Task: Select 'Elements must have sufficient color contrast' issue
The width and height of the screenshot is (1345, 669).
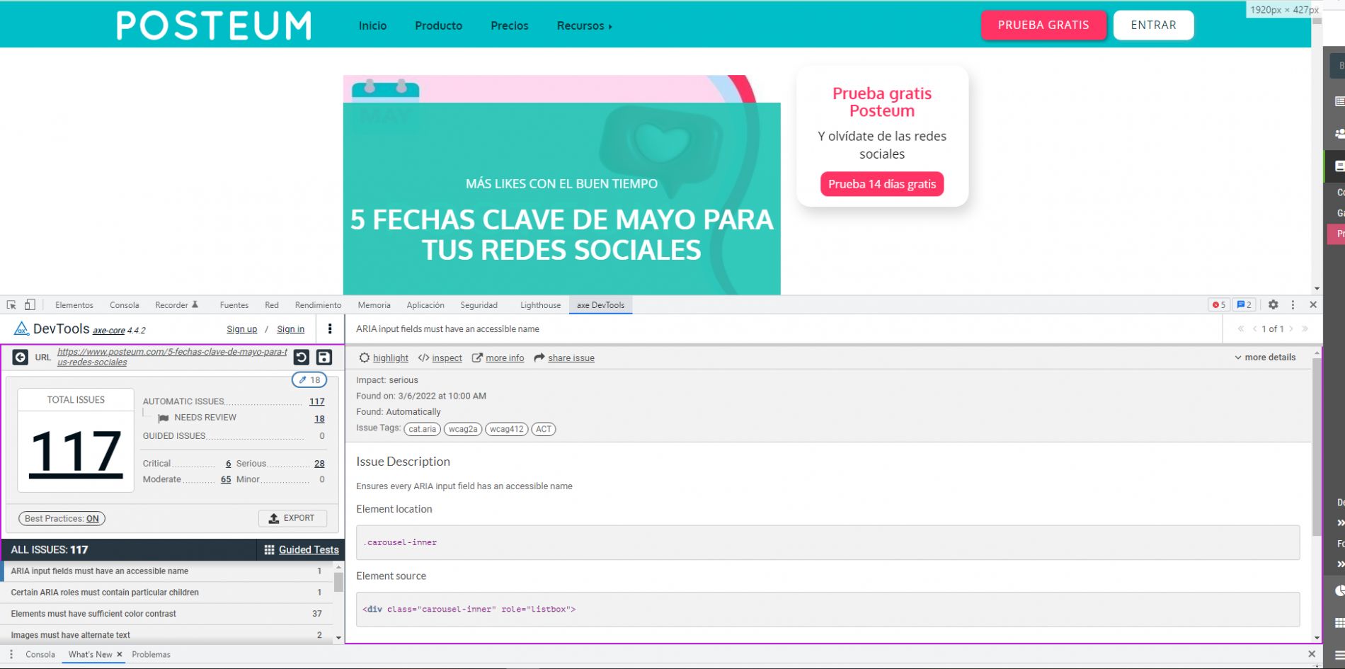Action: [93, 614]
